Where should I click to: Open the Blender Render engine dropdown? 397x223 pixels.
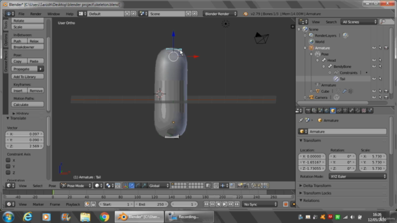point(220,14)
